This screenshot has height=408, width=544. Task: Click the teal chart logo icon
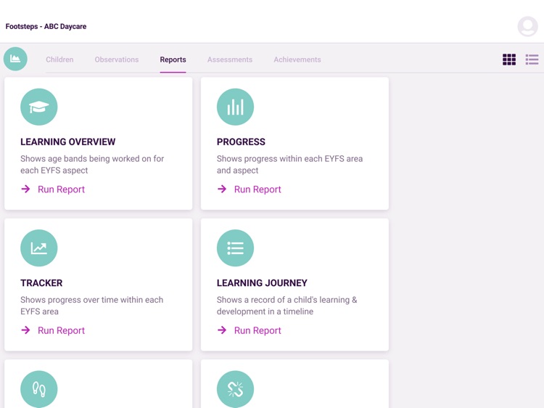pyautogui.click(x=15, y=59)
